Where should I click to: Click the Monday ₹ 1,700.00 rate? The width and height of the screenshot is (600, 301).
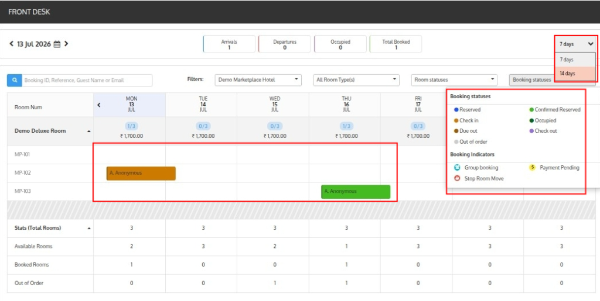(132, 136)
